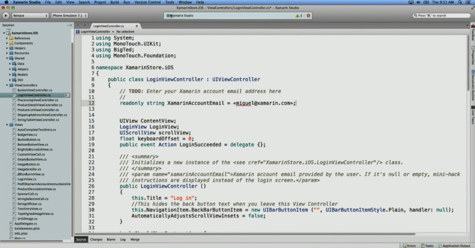Screen dimensions: 475x248
Task: Navigate forward with the right arrow
Action: point(85,26)
